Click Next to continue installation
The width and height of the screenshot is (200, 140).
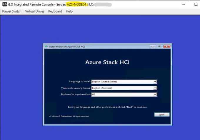click(x=162, y=115)
